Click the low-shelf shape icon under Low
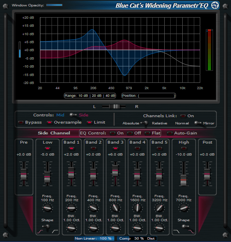This screenshot has width=231, height=242. click(x=40, y=232)
